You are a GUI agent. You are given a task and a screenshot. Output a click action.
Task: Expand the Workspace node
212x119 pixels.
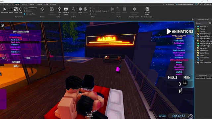click(196, 26)
